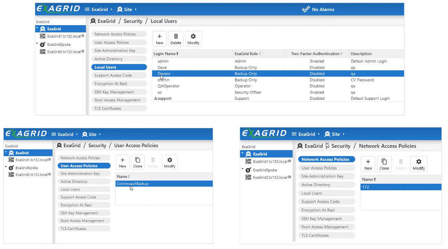Open Site dropdown in User Access Policies window header
The height and width of the screenshot is (249, 448).
[x=91, y=134]
